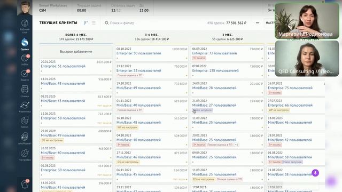Click the purple microphone button

click(x=315, y=173)
